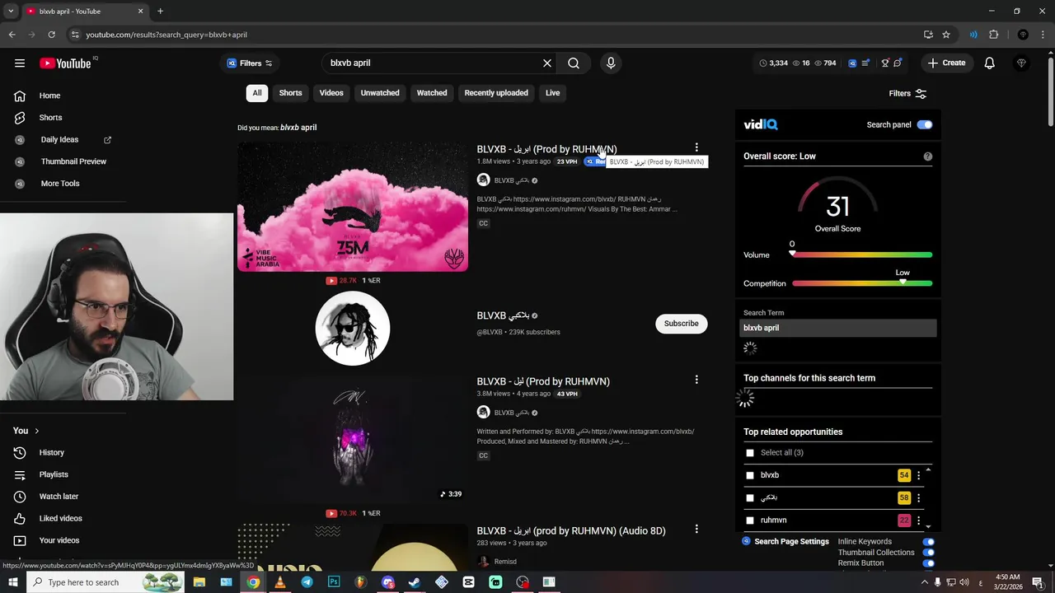Select the Videos filter chip
The height and width of the screenshot is (593, 1055).
331,93
